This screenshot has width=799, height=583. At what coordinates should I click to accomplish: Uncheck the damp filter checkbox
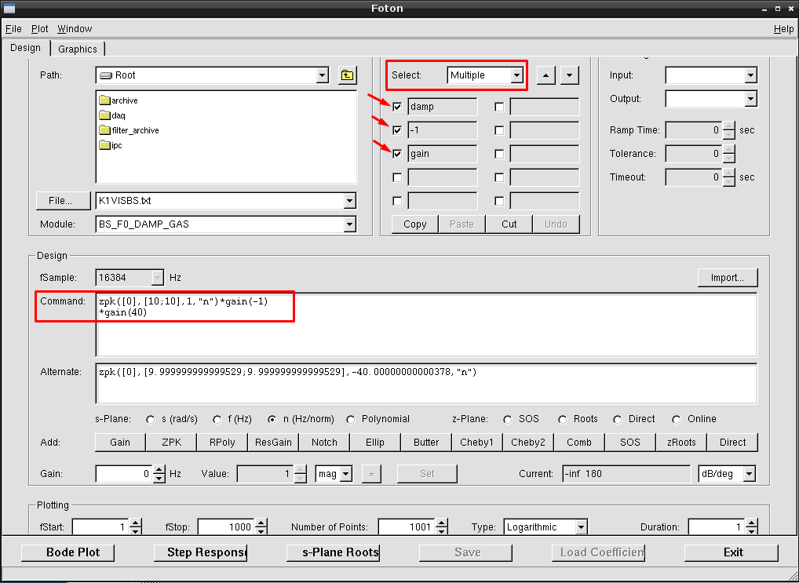click(x=397, y=107)
